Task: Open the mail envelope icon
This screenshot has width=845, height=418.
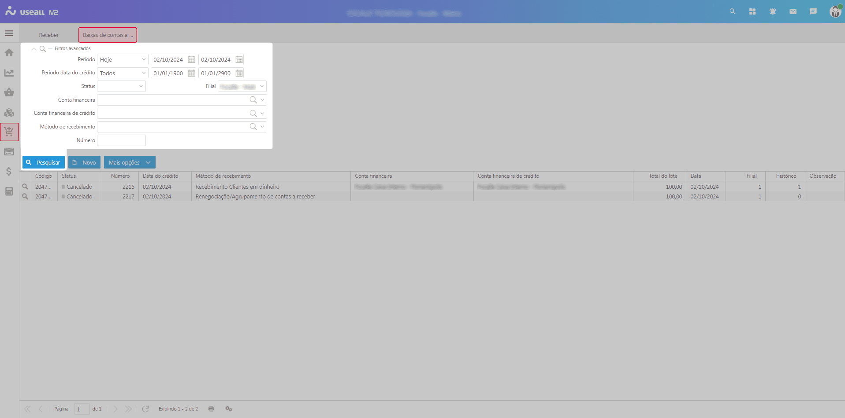Action: click(793, 11)
